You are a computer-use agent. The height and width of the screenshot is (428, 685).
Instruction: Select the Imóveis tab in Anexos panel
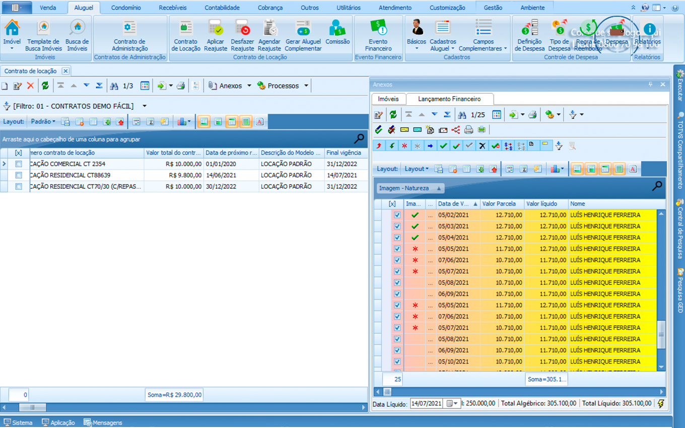pos(388,99)
